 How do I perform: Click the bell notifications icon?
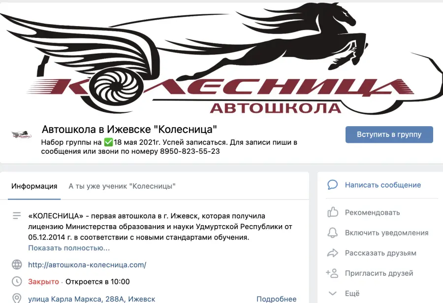tap(333, 233)
